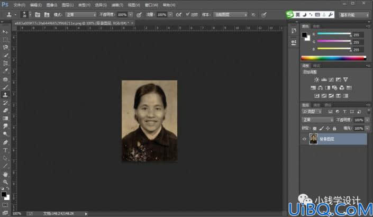Open the Sample source dropdown

(x=230, y=15)
